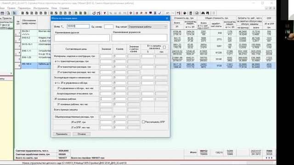The width and height of the screenshot is (294, 165).
Task: Click the 'Ед. измер.' input field
Action: (109, 27)
